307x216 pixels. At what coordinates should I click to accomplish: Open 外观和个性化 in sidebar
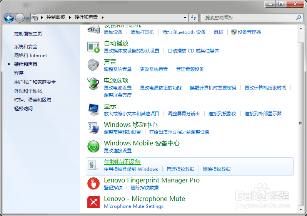[x=28, y=91]
